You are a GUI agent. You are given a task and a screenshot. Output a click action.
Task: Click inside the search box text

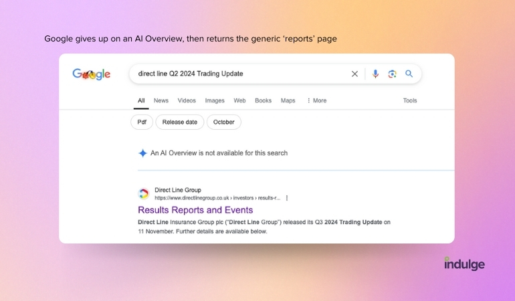point(191,74)
